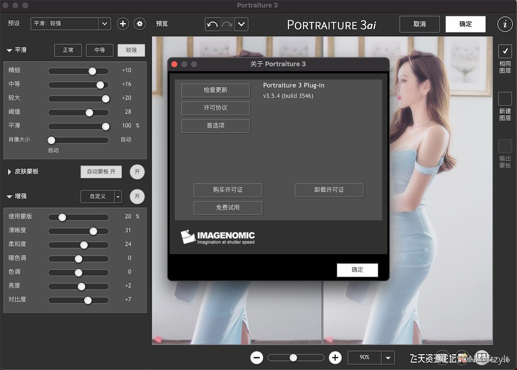The height and width of the screenshot is (370, 517).
Task: Click the 亮度 slider handle
Action: point(81,287)
